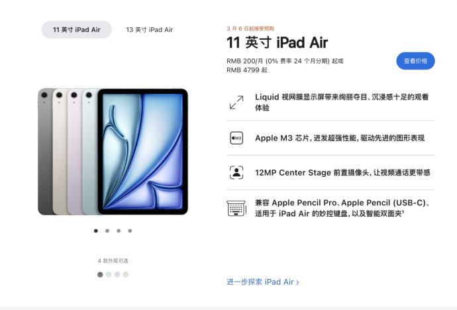
Task: Click the front-facing blue iPad Air image
Action: tap(142, 152)
